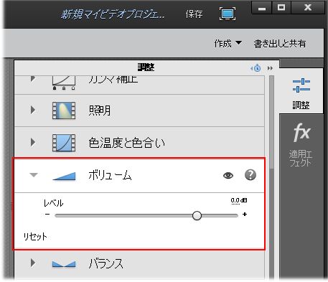Open 書き出しと共有 export menu
The height and width of the screenshot is (282, 328).
[x=280, y=44]
